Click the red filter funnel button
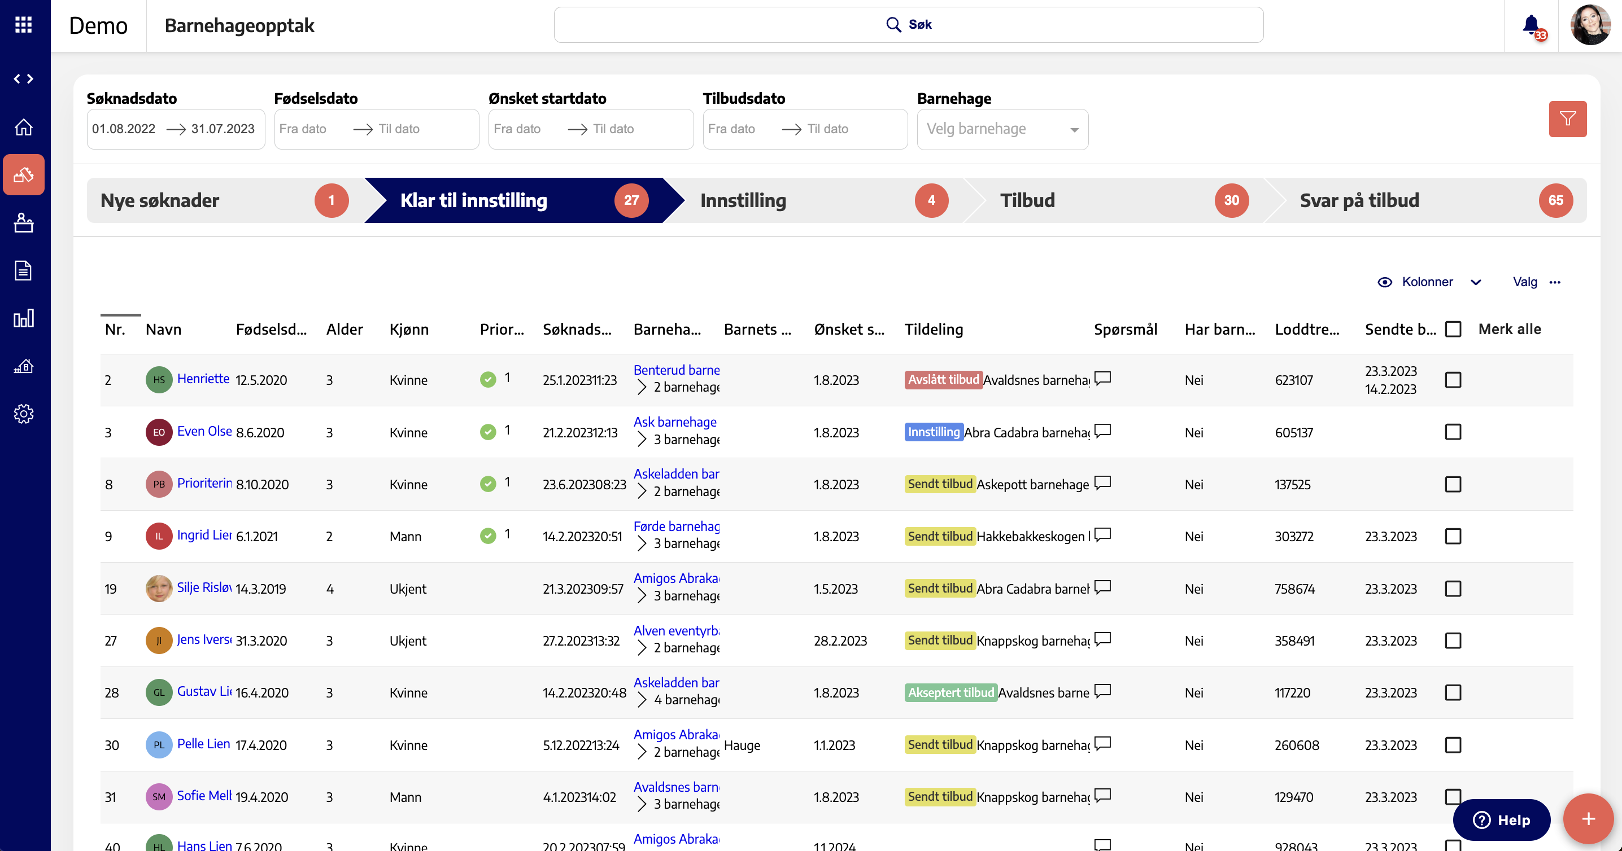Image resolution: width=1622 pixels, height=851 pixels. coord(1567,119)
